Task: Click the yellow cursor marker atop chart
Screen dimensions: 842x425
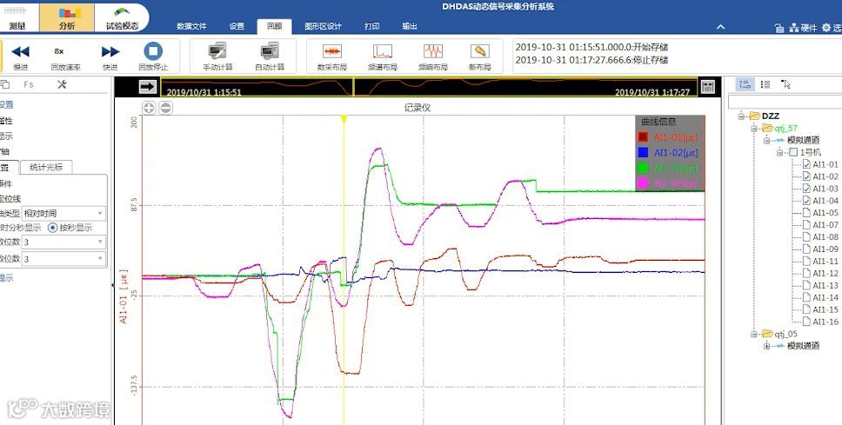Action: (344, 118)
